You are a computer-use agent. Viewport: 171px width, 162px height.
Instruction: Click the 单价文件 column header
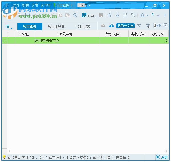[114, 34]
